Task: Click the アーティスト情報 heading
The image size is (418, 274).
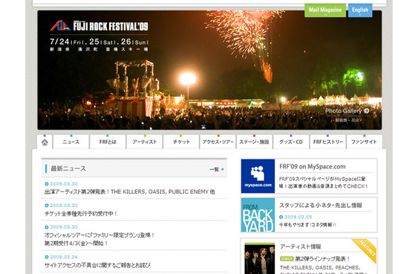Action: [300, 247]
